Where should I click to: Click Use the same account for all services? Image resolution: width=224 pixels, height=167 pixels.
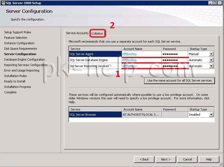(179, 81)
